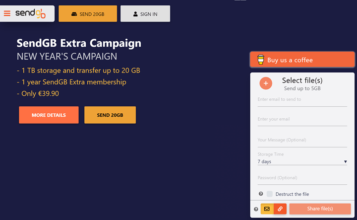This screenshot has height=220, width=357.
Task: Select the link sharing icon
Action: tap(280, 209)
